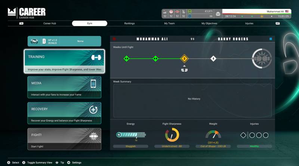Screen dimensions: 299x166
Task: Click the phone icon on Media
Action: [93, 84]
